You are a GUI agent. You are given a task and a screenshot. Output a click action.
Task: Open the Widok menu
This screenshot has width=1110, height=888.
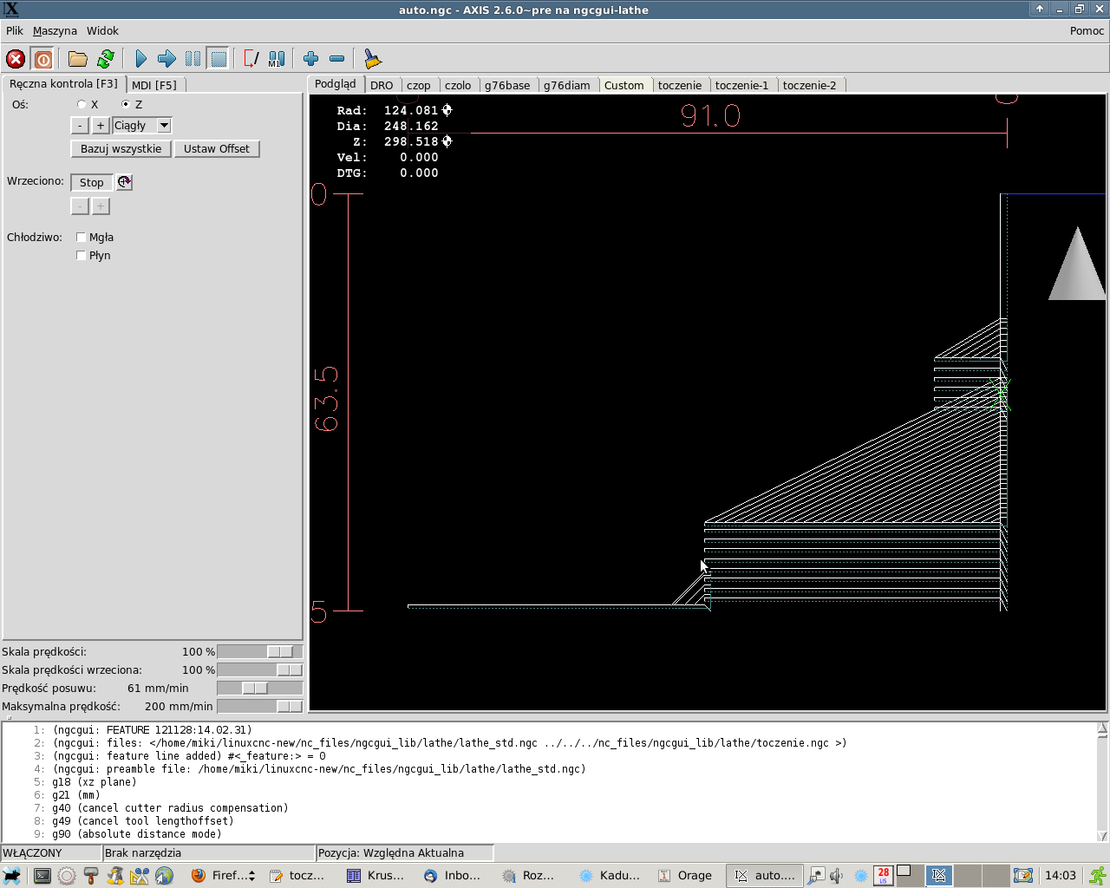point(102,31)
